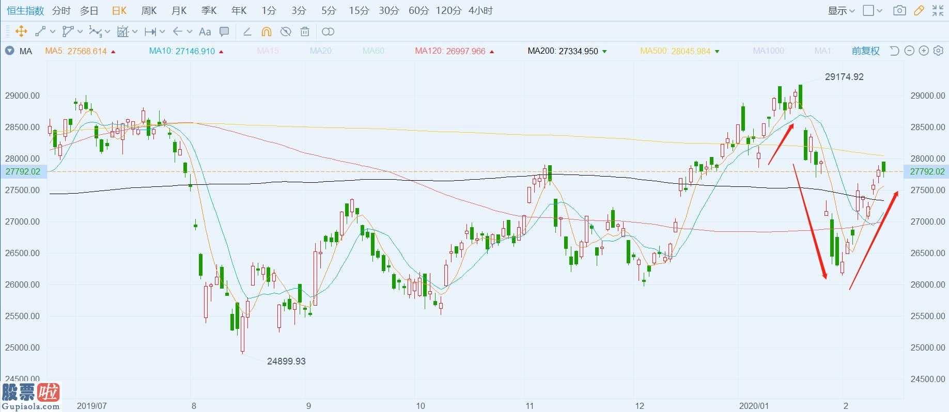Screen dimensions: 949x412
Task: Select the line segment drawing tool
Action: click(40, 31)
